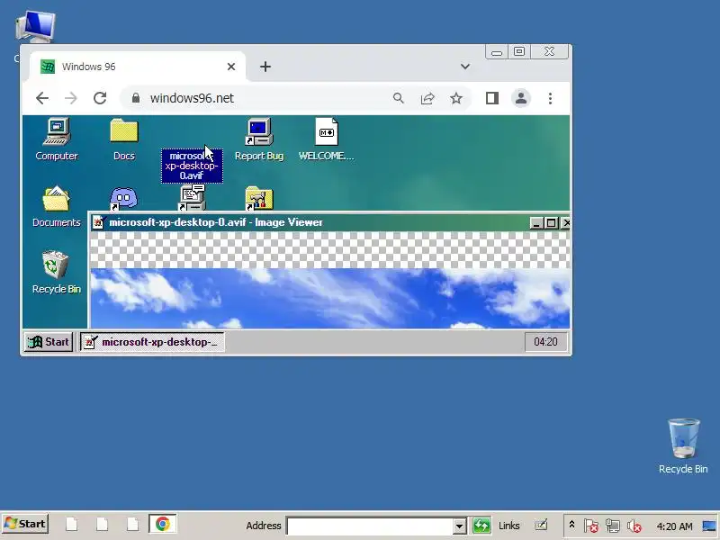Click the edit icon next to Links
The height and width of the screenshot is (540, 720).
(x=542, y=525)
